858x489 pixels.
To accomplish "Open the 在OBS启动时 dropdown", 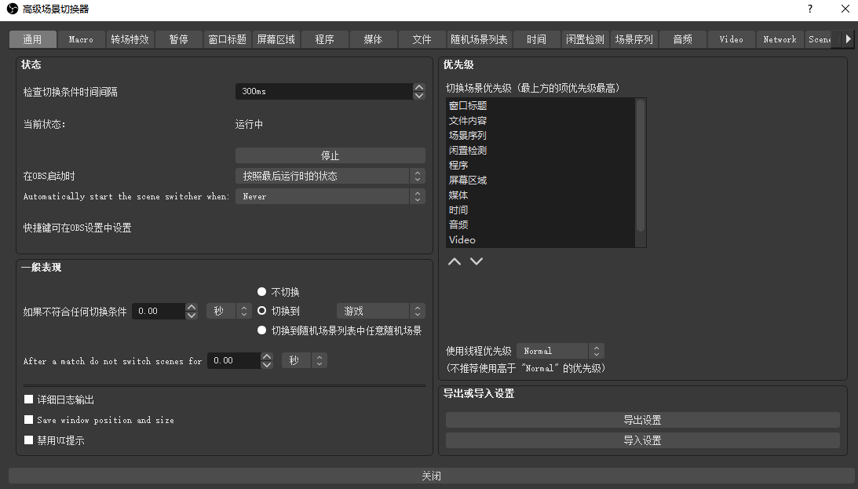I will pos(330,176).
